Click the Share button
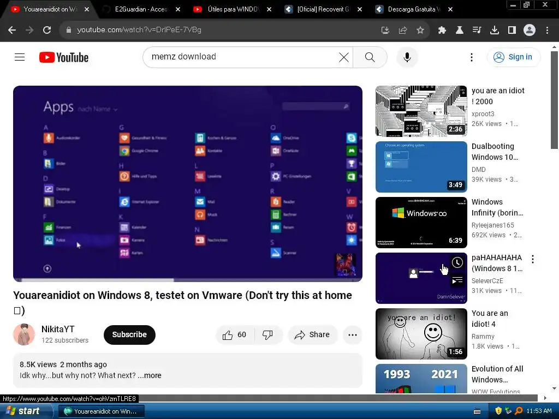 pyautogui.click(x=312, y=334)
